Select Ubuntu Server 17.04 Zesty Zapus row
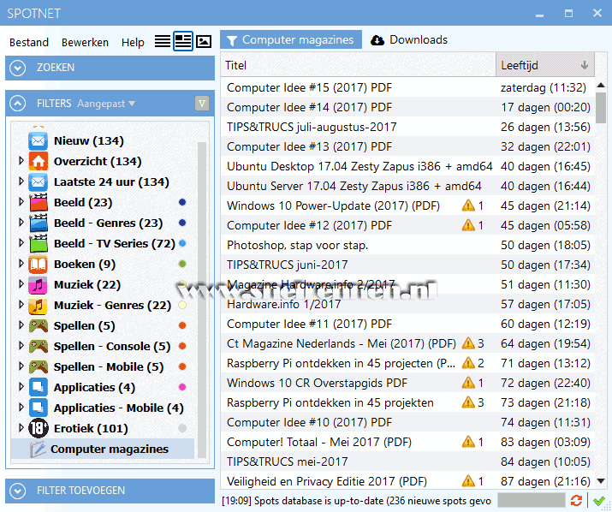This screenshot has width=612, height=512. pos(407,186)
